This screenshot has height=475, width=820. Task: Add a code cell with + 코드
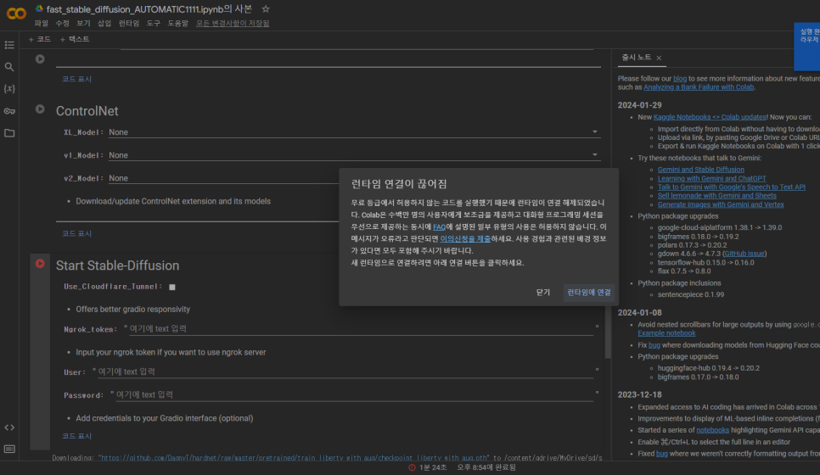click(40, 39)
